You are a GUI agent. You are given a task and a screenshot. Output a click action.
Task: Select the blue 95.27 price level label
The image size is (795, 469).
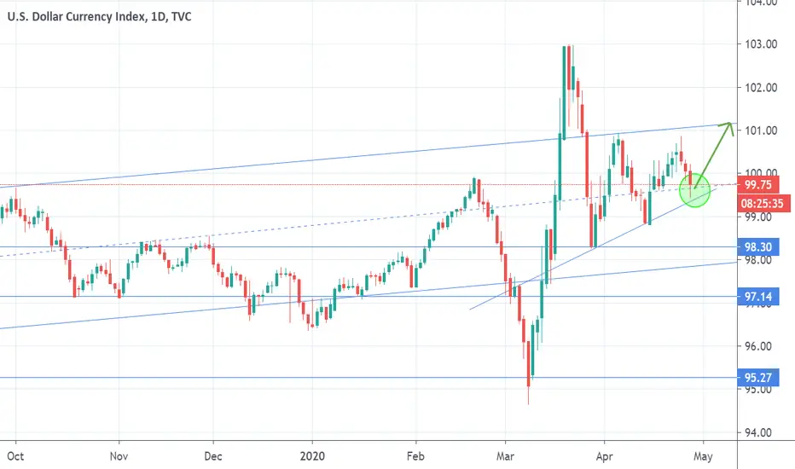click(757, 378)
